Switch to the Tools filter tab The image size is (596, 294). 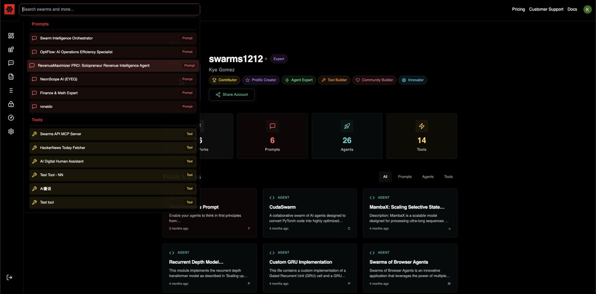point(448,177)
